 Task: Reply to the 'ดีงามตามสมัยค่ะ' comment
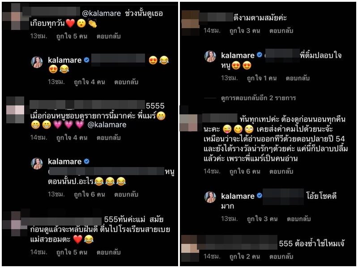281,31
